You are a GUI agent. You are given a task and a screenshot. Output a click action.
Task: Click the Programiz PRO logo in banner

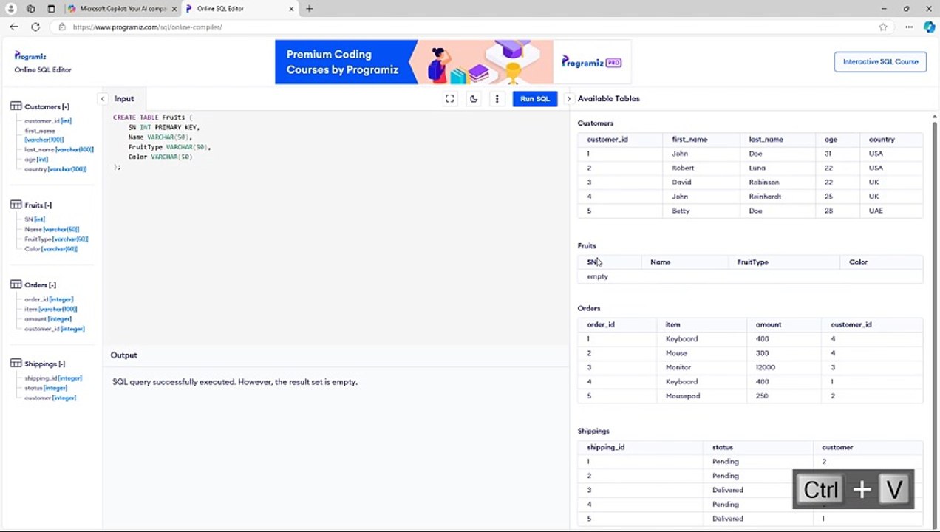(x=591, y=62)
